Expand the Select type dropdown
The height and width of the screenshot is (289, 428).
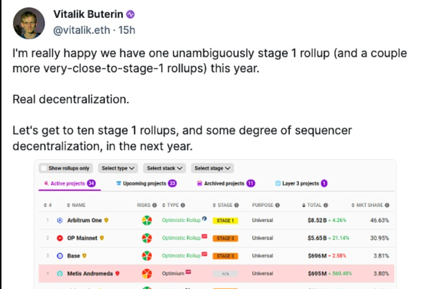click(117, 168)
